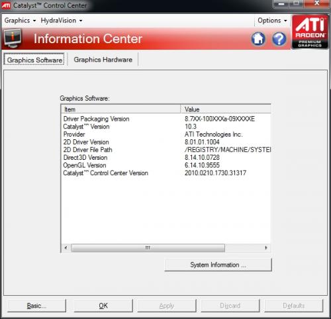Select the 2D Driver File Path row
This screenshot has width=331, height=319.
166,150
